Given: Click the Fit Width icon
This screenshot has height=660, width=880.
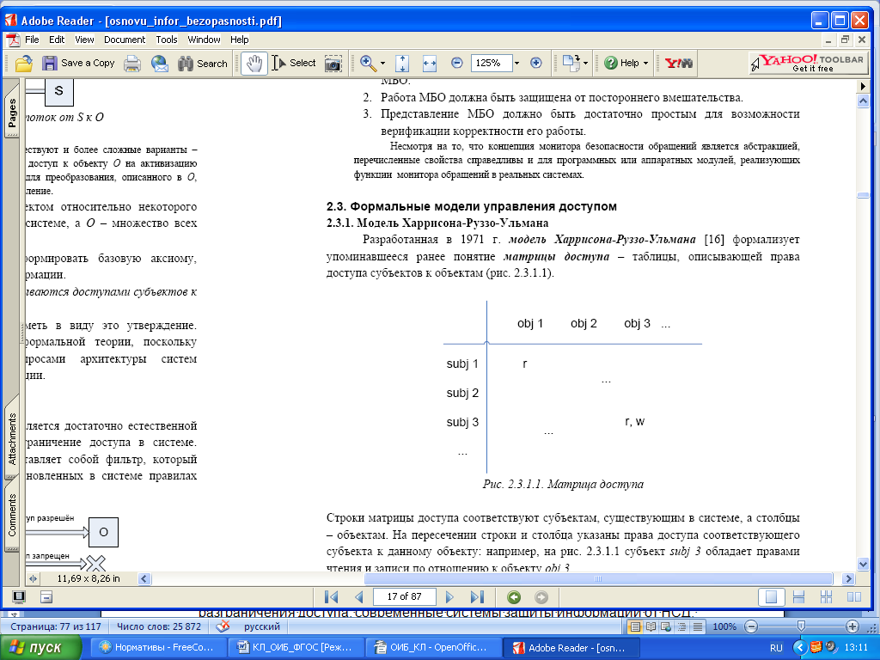Looking at the screenshot, I should point(430,64).
